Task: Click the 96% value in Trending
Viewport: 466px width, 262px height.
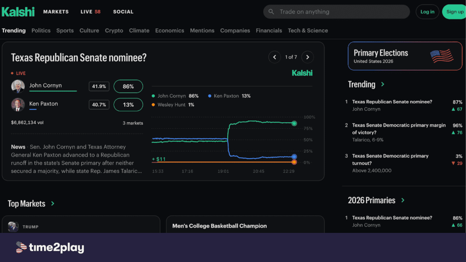Action: 457,125
